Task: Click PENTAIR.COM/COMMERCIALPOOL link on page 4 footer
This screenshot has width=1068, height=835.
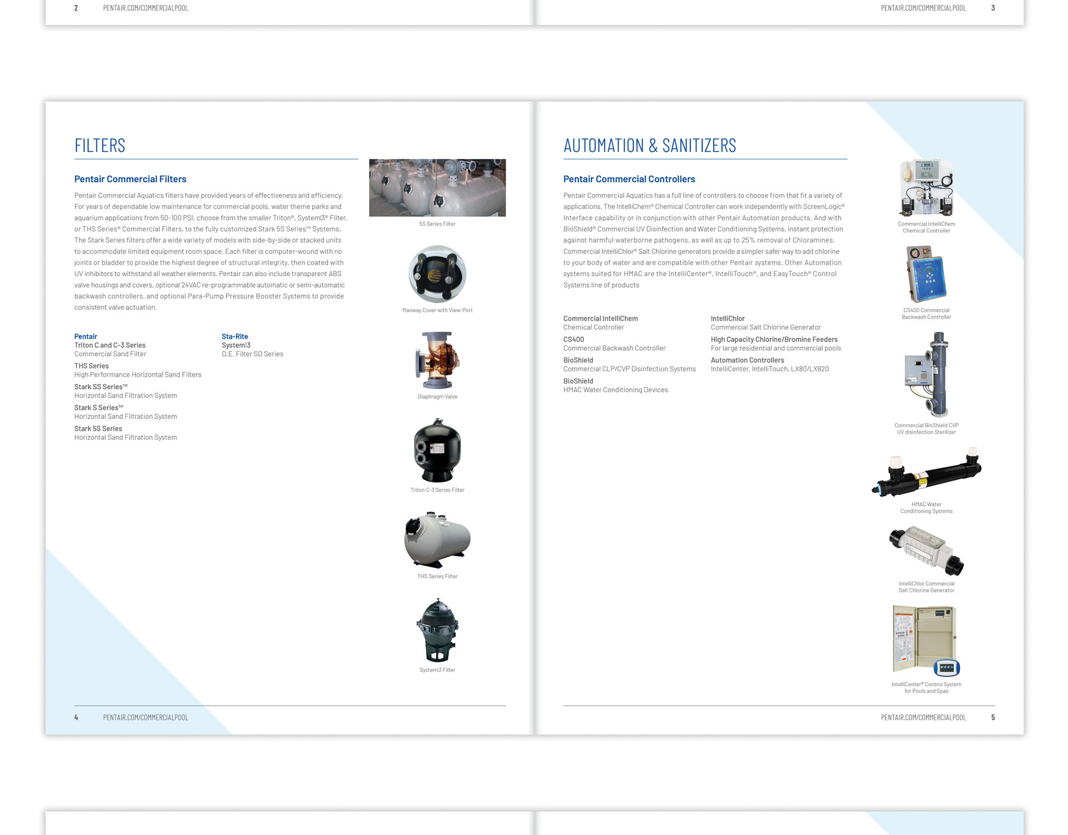Action: 145,717
